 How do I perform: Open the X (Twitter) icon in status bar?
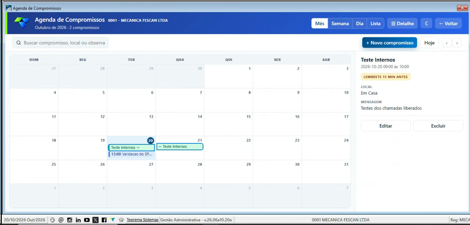click(96, 220)
